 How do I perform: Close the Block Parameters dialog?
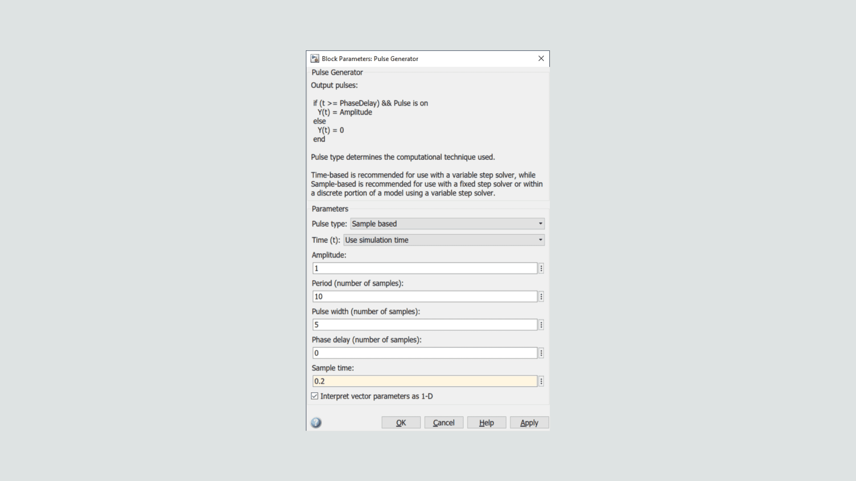pos(541,59)
